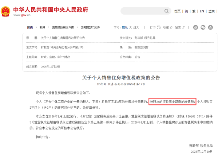
Task: Click the document number 财政部 税务总局公告2025年第17号 in the table
Action: coord(62,47)
